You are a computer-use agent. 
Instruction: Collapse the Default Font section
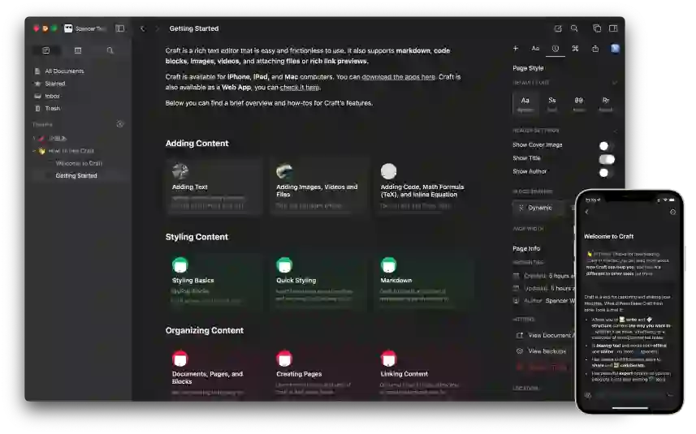(614, 83)
